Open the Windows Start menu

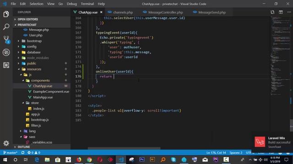[5, 160]
